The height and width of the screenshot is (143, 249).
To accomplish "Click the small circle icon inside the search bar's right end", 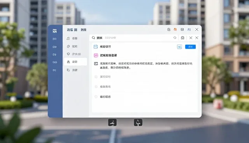I will [x=175, y=38].
